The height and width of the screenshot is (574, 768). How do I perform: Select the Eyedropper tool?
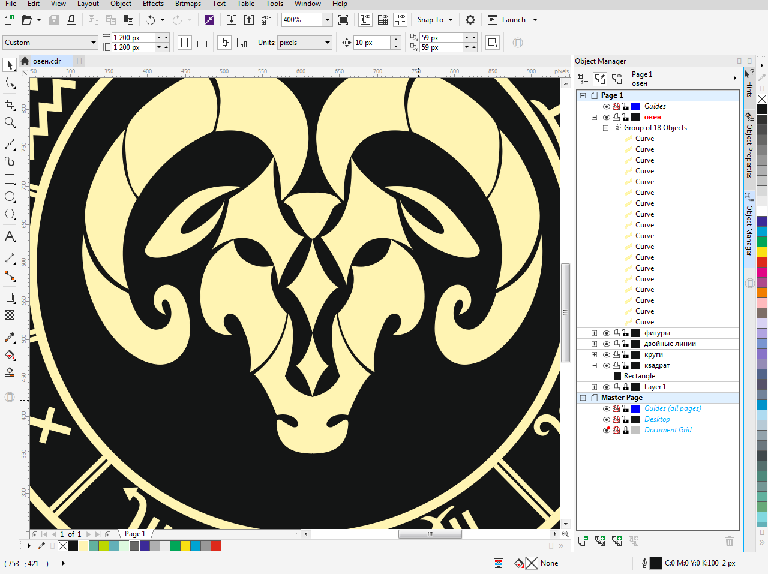coord(10,338)
